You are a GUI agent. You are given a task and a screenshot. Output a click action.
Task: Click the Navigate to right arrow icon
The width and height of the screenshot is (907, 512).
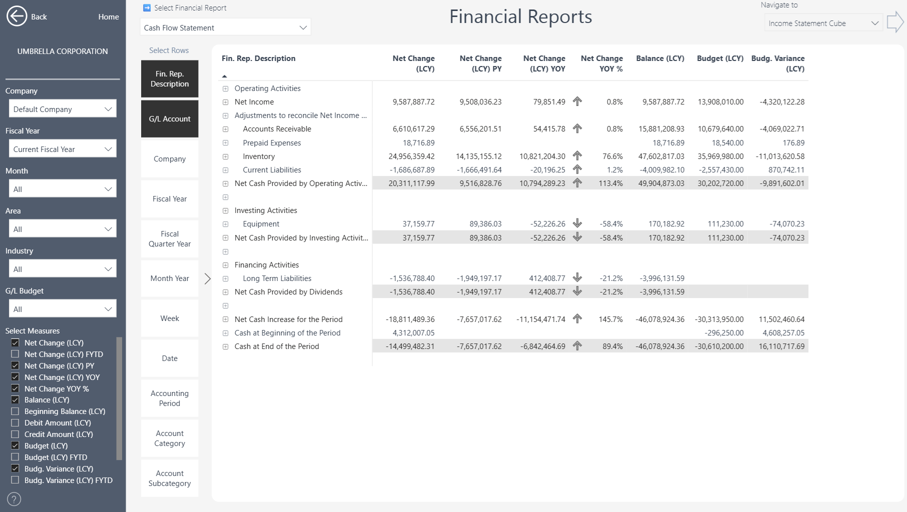click(894, 22)
